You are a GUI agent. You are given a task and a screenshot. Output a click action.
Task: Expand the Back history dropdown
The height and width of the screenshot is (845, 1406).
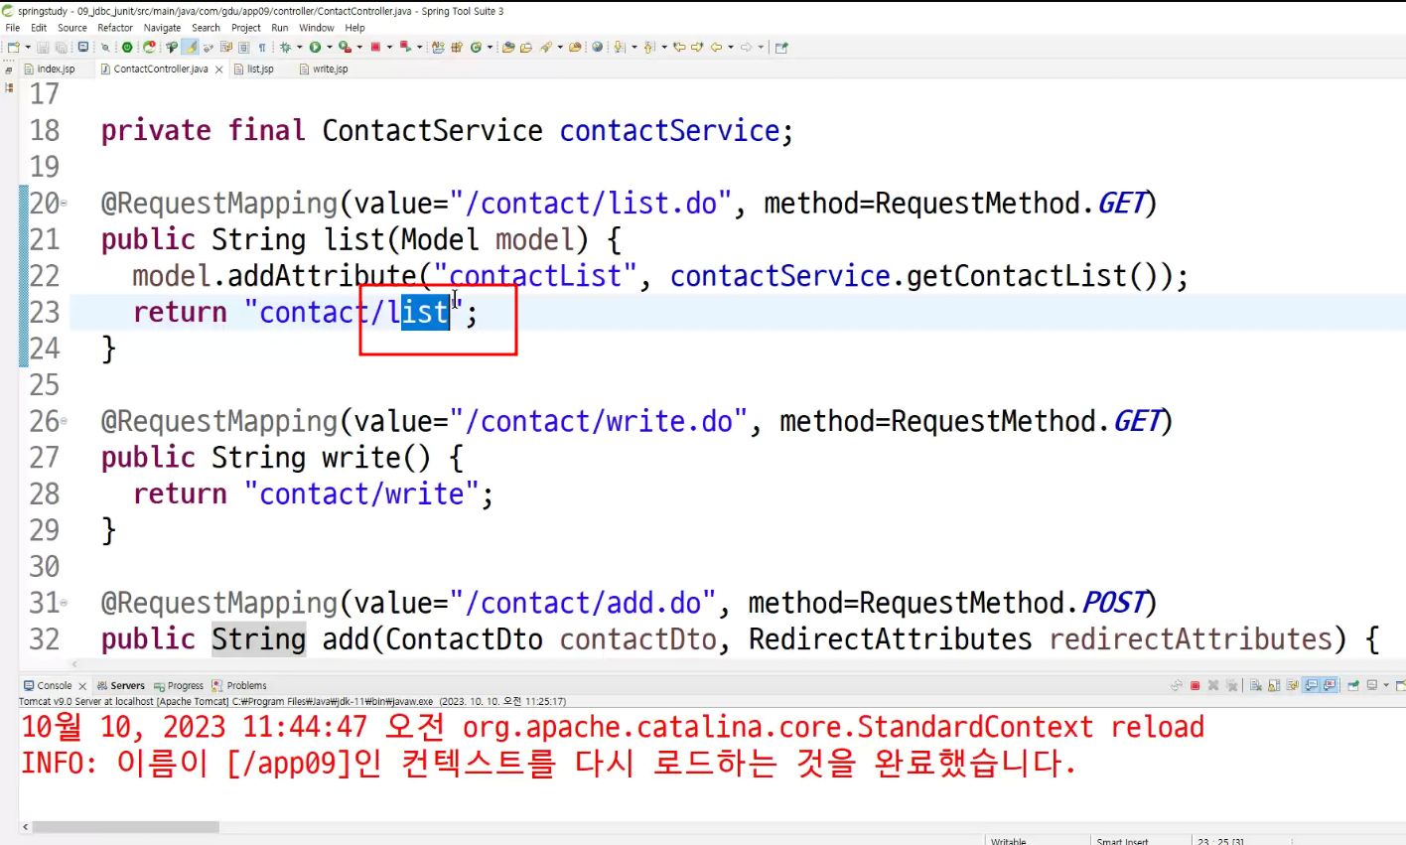click(x=731, y=47)
